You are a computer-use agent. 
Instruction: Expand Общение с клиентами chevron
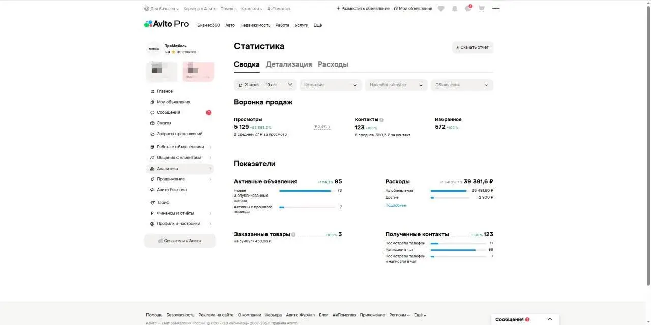coord(210,158)
